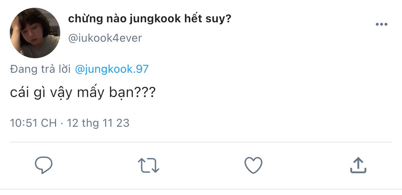The image size is (402, 195).
Task: Expand tweet actions via the ellipsis icon
Action: tap(381, 25)
